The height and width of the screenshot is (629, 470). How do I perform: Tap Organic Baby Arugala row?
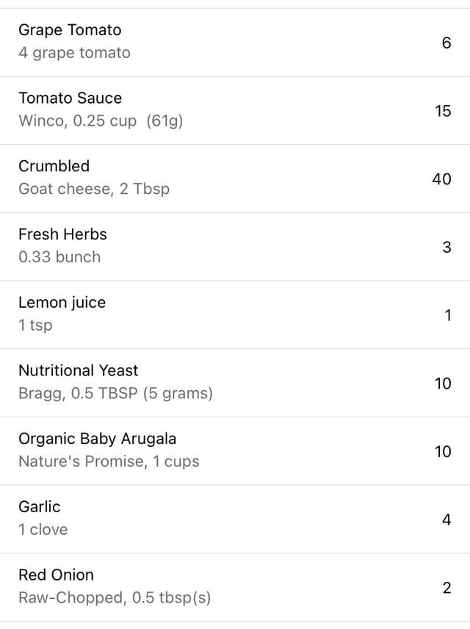[x=97, y=439]
